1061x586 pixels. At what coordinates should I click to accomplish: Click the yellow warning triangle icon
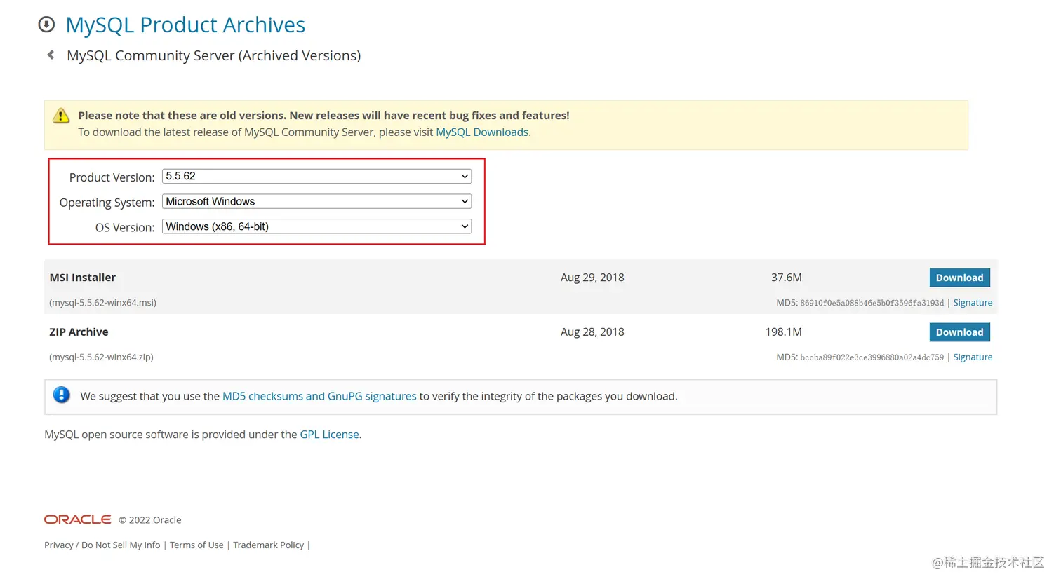tap(61, 116)
